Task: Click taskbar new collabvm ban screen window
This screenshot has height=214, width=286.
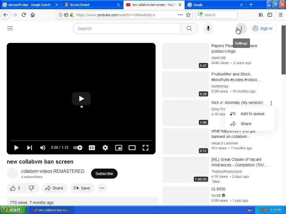Action: tap(52, 210)
